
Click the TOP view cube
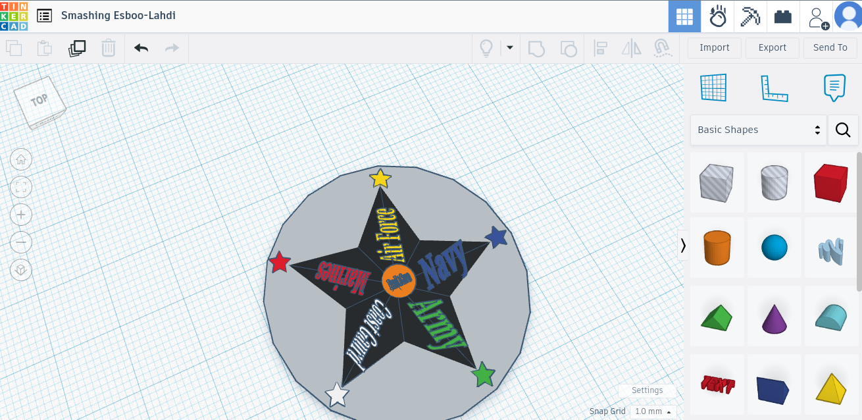point(40,103)
